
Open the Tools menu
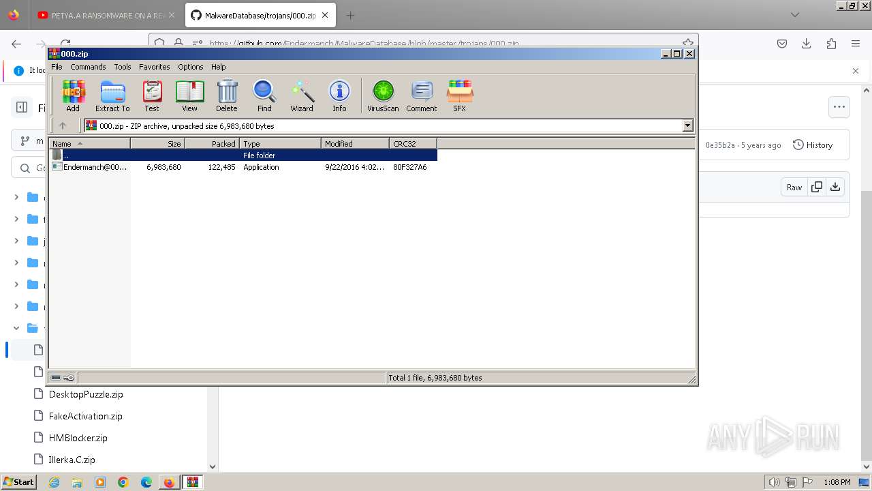[123, 67]
